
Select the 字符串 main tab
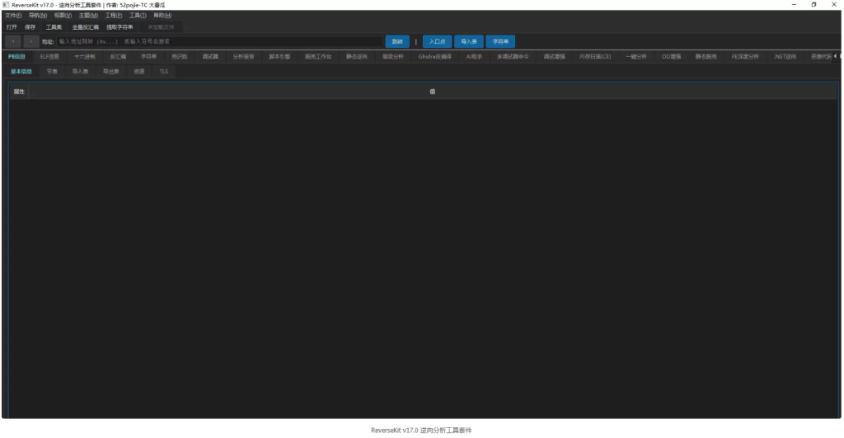148,57
